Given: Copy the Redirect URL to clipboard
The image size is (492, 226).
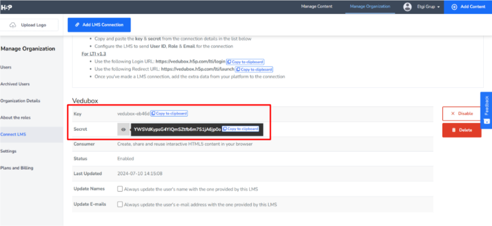Looking at the screenshot, I should tap(254, 70).
